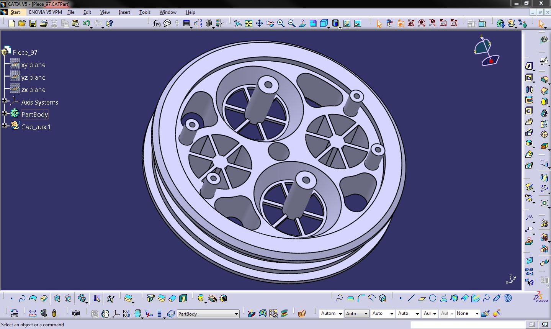Open the Tools menu
The image size is (551, 329).
[x=145, y=12]
